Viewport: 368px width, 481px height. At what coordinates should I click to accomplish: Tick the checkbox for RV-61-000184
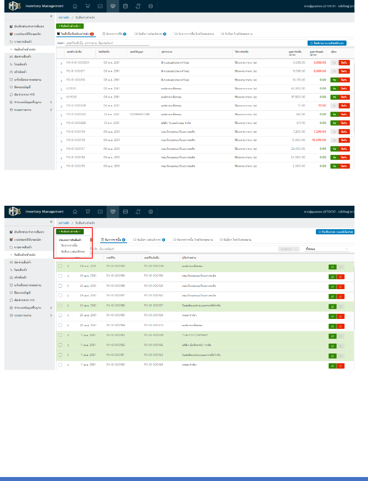[60, 325]
